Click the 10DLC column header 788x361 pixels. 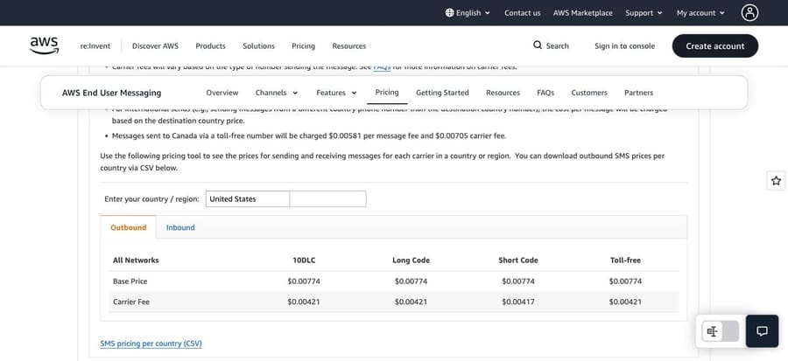point(304,260)
